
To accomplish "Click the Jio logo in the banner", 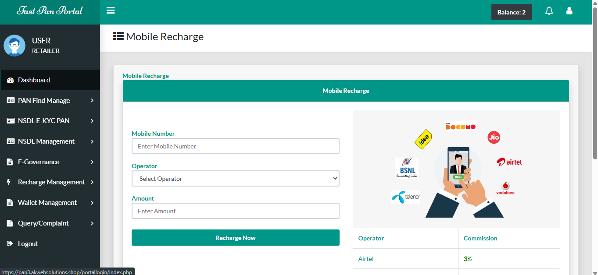I will coord(494,137).
